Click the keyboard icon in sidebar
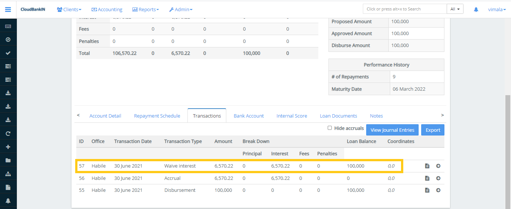 click(x=8, y=26)
